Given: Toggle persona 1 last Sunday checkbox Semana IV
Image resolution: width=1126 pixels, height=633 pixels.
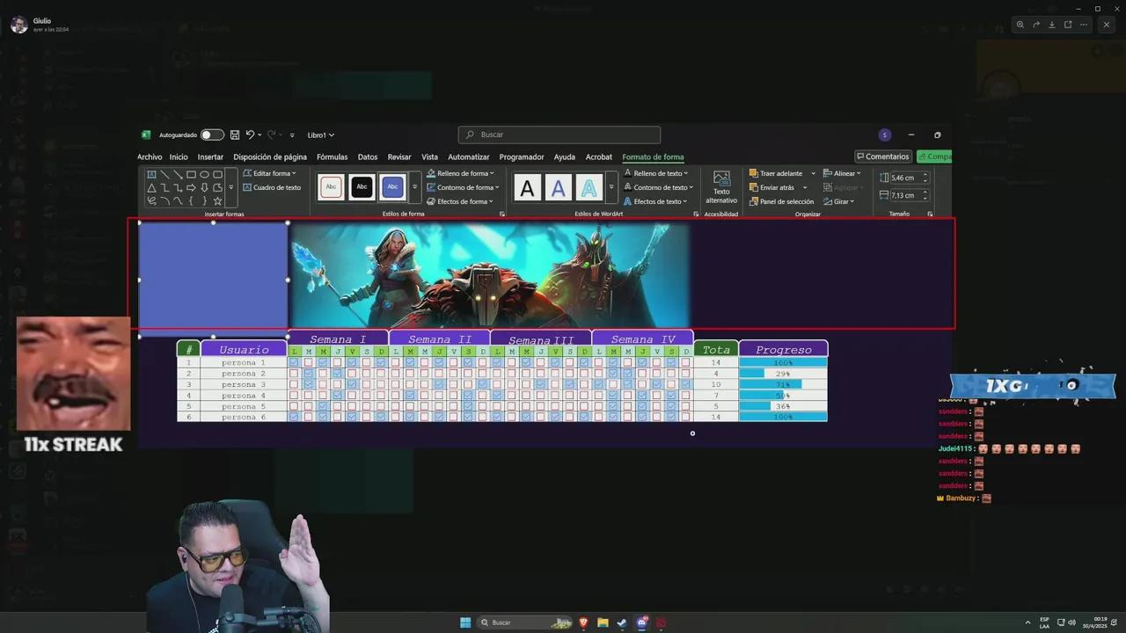Looking at the screenshot, I should point(686,362).
